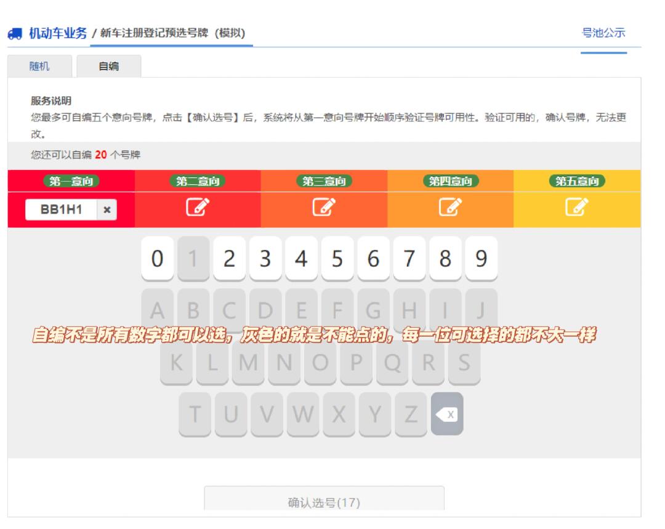Tap letter key D

coord(265,310)
